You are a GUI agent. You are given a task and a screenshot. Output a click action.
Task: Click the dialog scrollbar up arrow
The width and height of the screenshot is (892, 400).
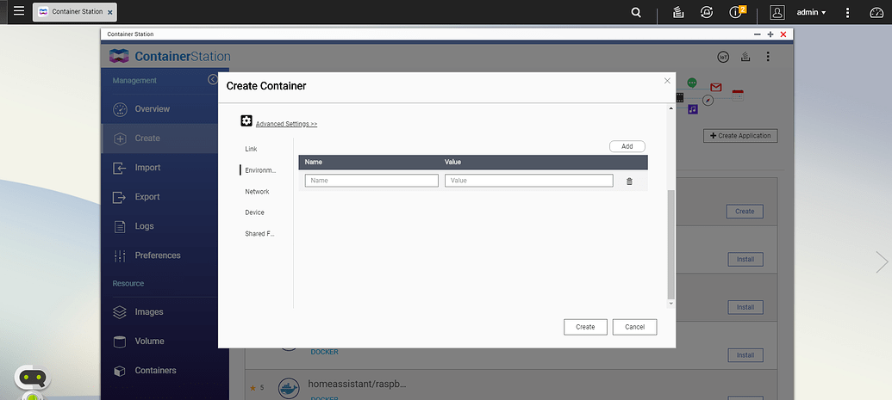click(671, 108)
